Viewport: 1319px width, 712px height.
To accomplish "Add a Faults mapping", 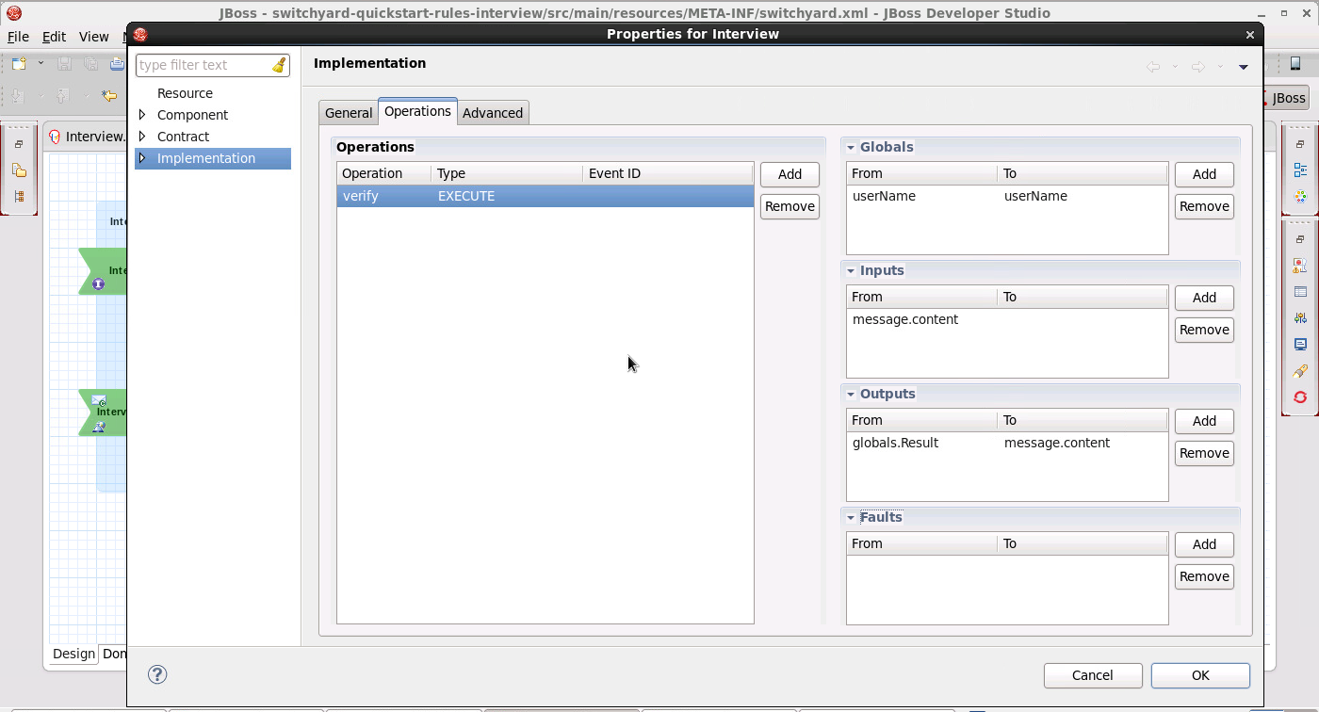I will tap(1204, 544).
